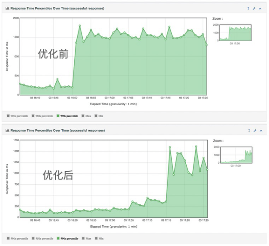Screen dimensions: 269x246
Task: Collapse the top chart panel with chevron
Action: [260, 8]
